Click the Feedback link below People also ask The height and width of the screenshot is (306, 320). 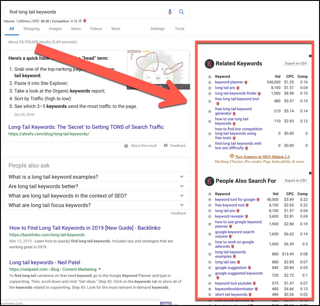tap(178, 213)
